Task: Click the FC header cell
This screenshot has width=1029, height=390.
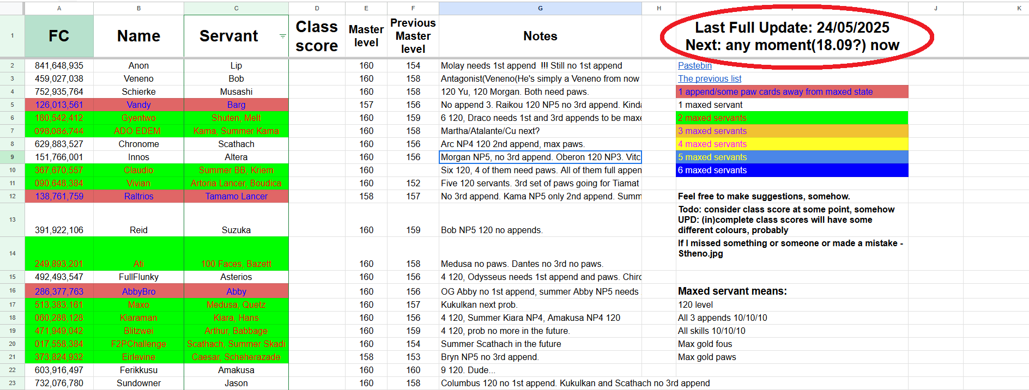Action: click(x=59, y=36)
